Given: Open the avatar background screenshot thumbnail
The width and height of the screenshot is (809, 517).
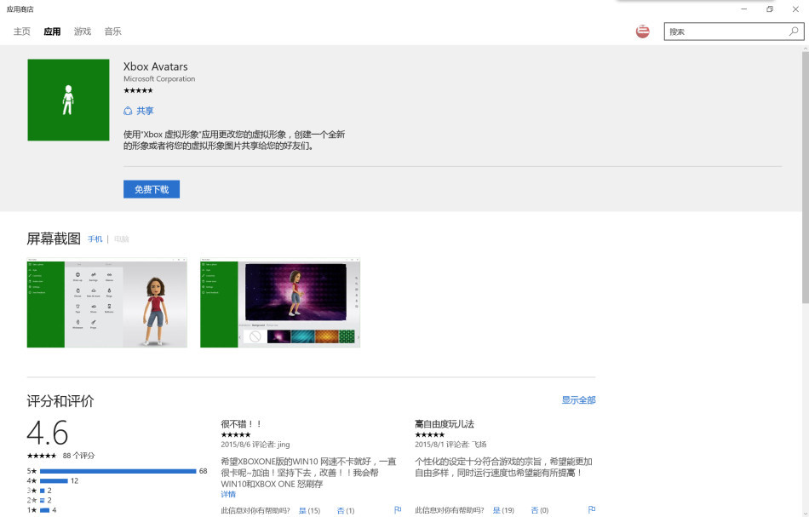Looking at the screenshot, I should 280,302.
